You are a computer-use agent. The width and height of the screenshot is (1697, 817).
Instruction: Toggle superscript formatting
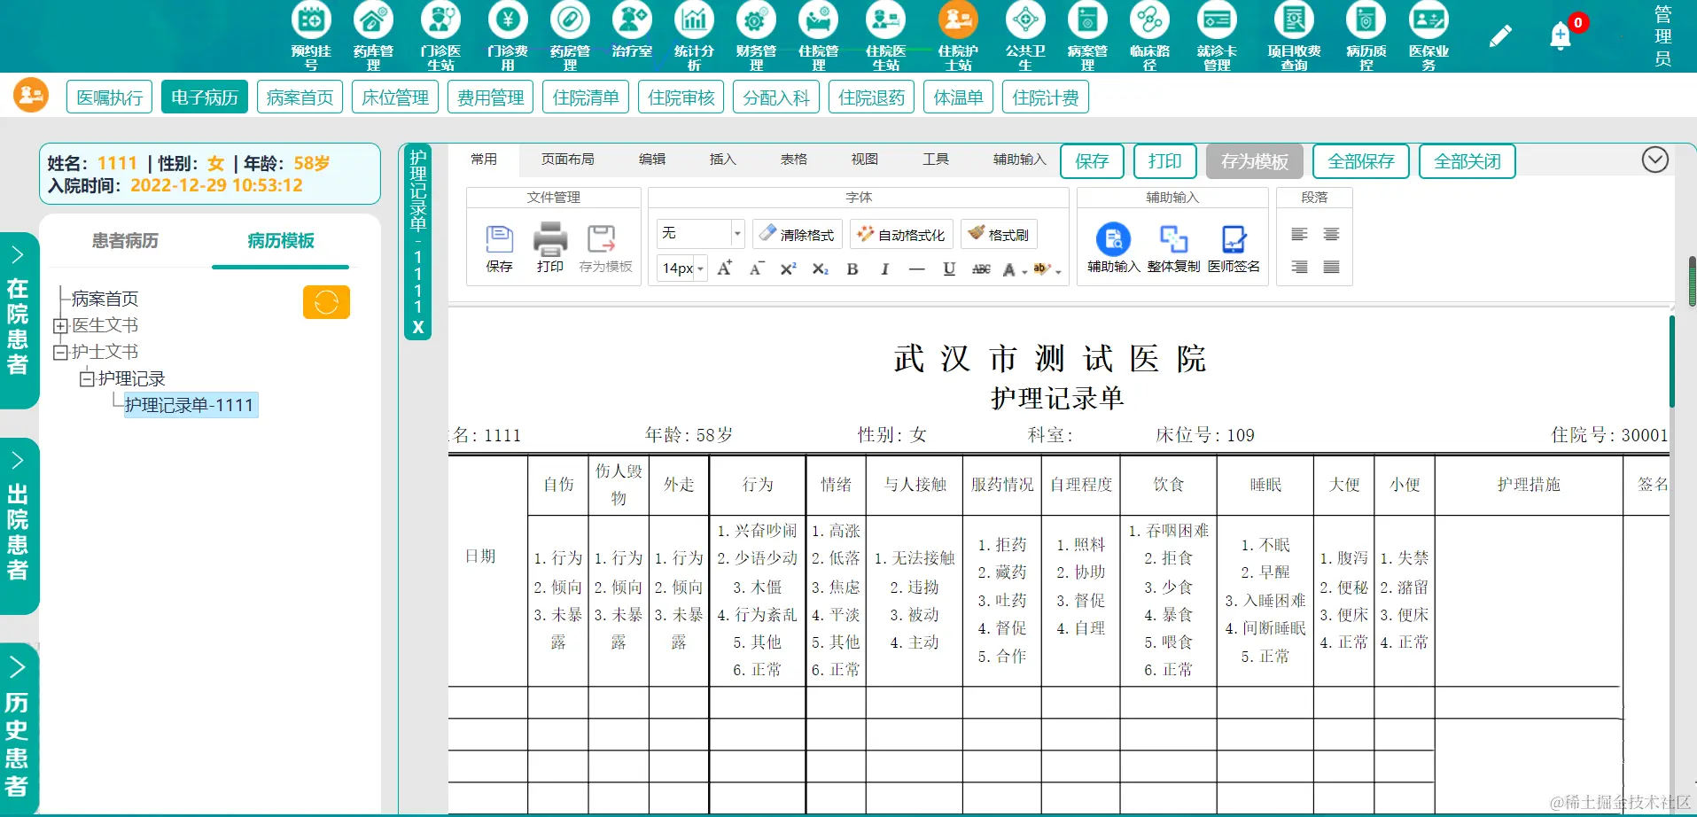788,268
